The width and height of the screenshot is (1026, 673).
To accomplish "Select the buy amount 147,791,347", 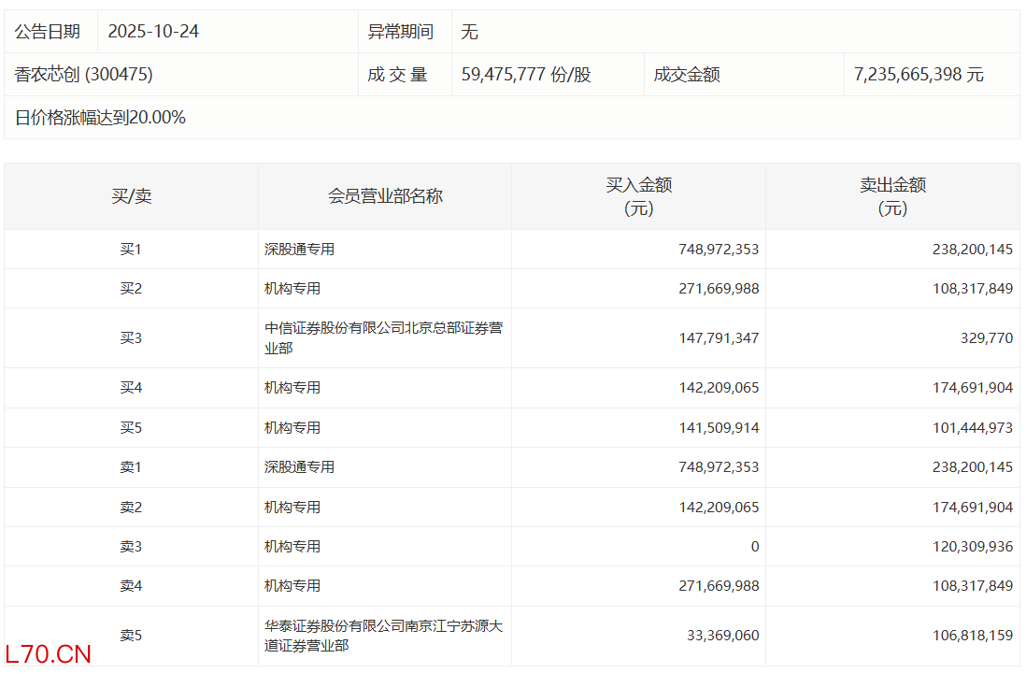I will (x=719, y=337).
